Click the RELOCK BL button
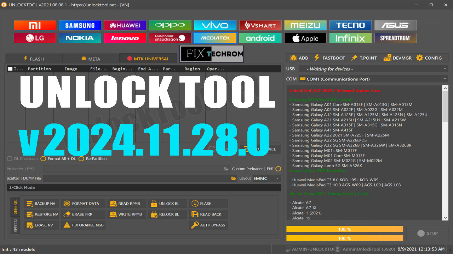The width and height of the screenshot is (453, 254). point(168,214)
